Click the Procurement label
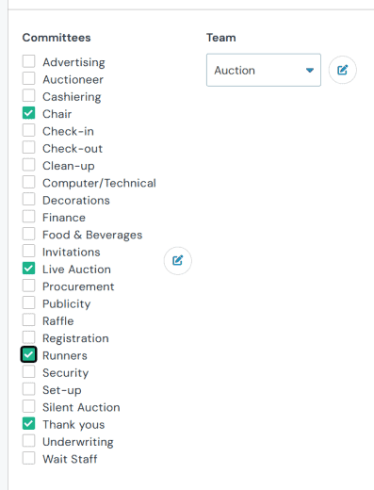The image size is (374, 490). point(78,286)
